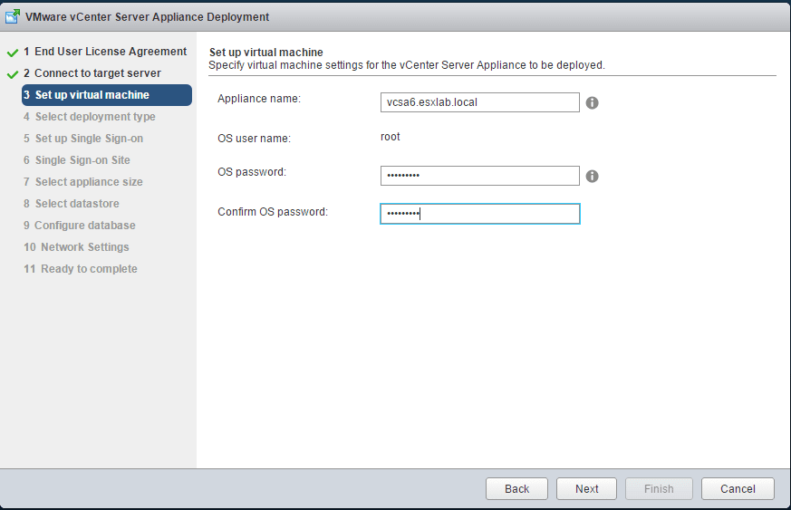Click info icon beside OS password field
The image size is (791, 510).
tap(592, 177)
